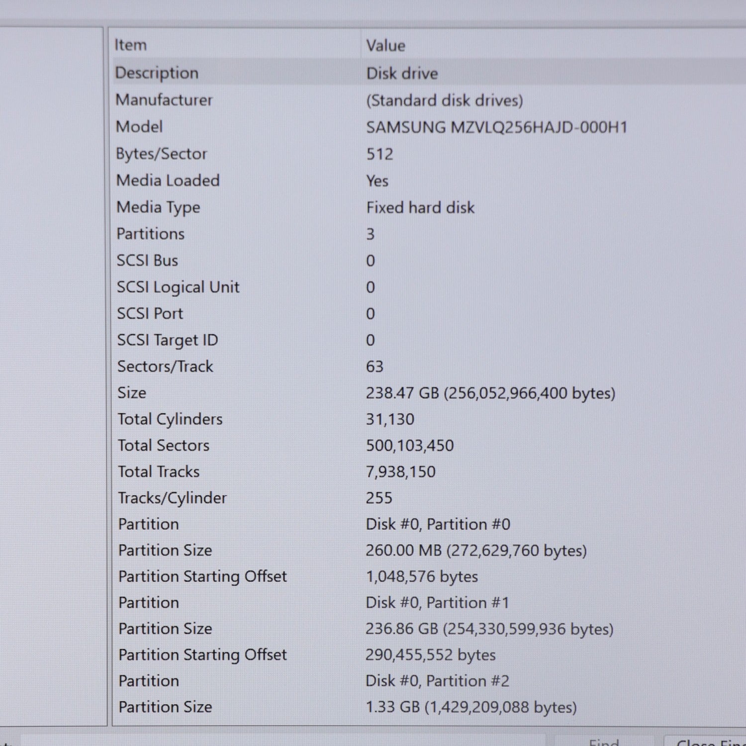Select the Partitions count row

[150, 234]
